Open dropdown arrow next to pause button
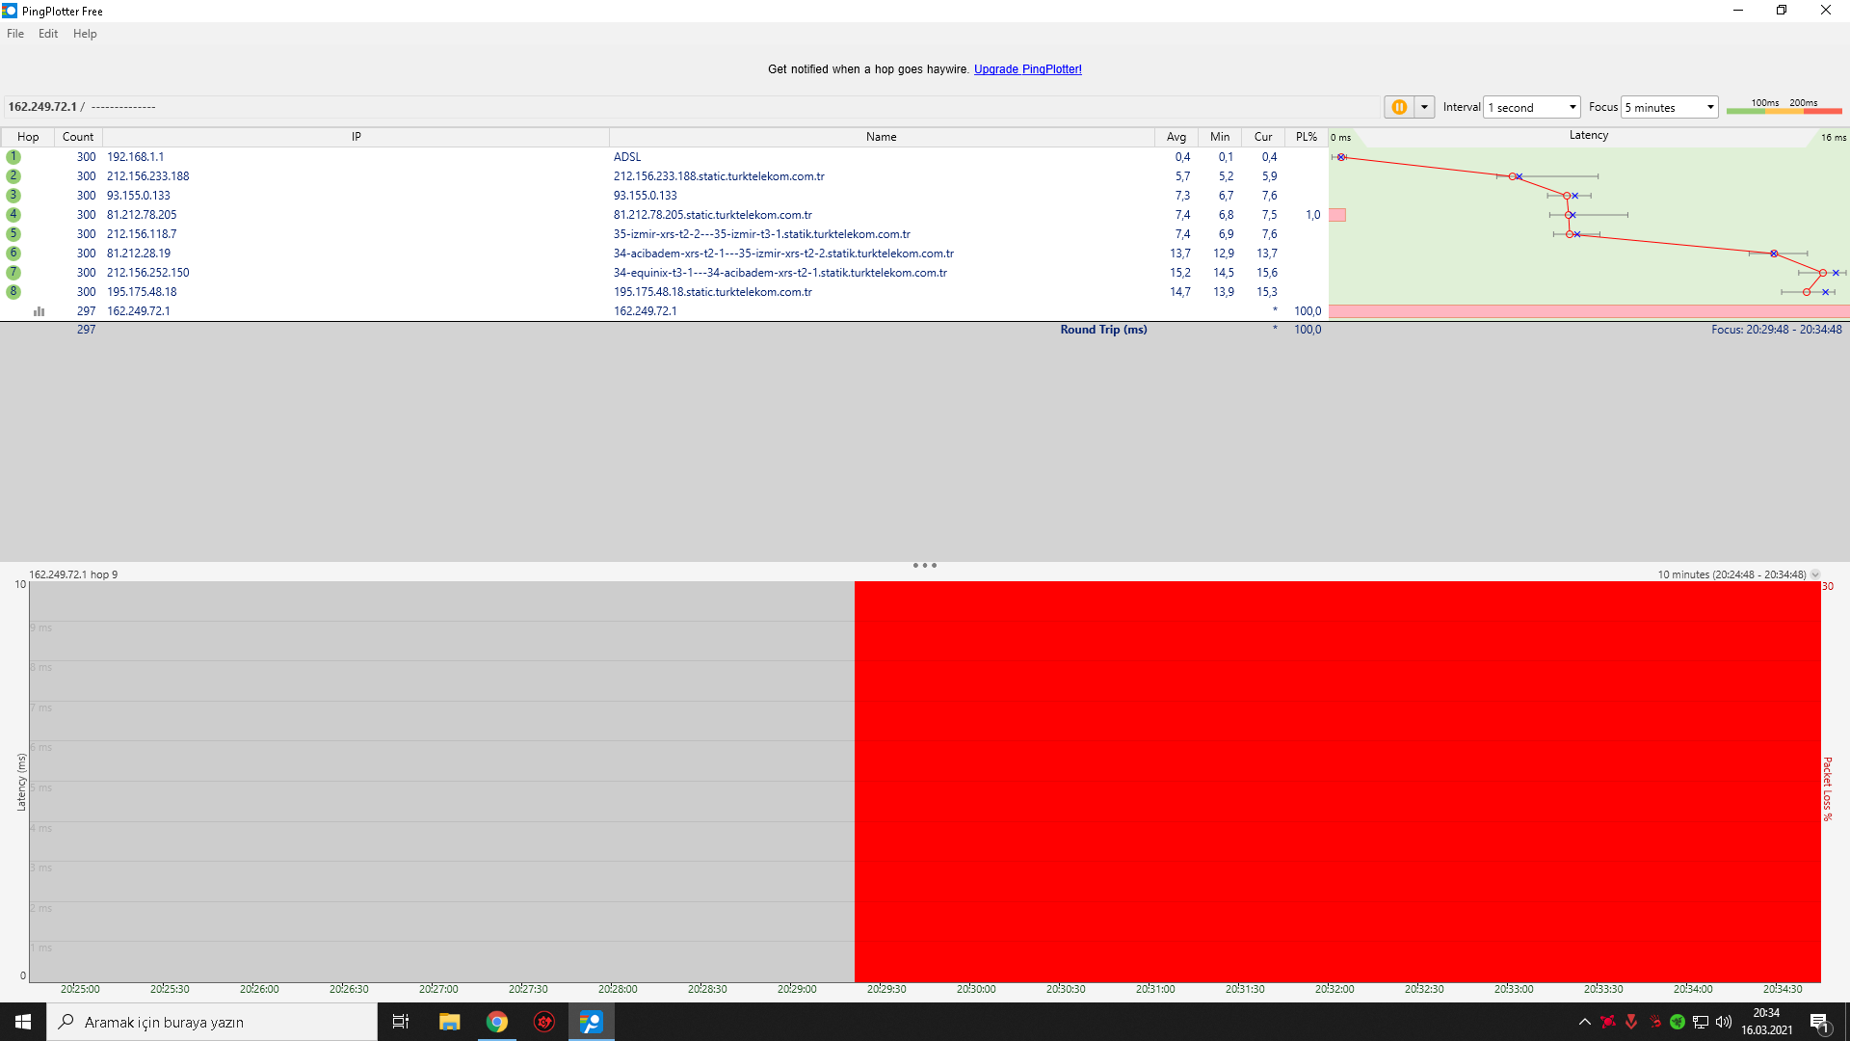Viewport: 1850px width, 1041px height. coord(1424,107)
